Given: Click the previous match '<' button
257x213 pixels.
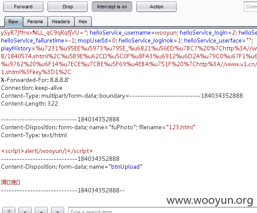Looking at the screenshot, I should coord(25,210).
